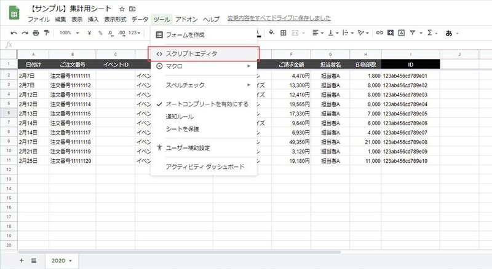This screenshot has height=269, width=492.
Task: Click the insert chart icon
Action: (x=402, y=33)
